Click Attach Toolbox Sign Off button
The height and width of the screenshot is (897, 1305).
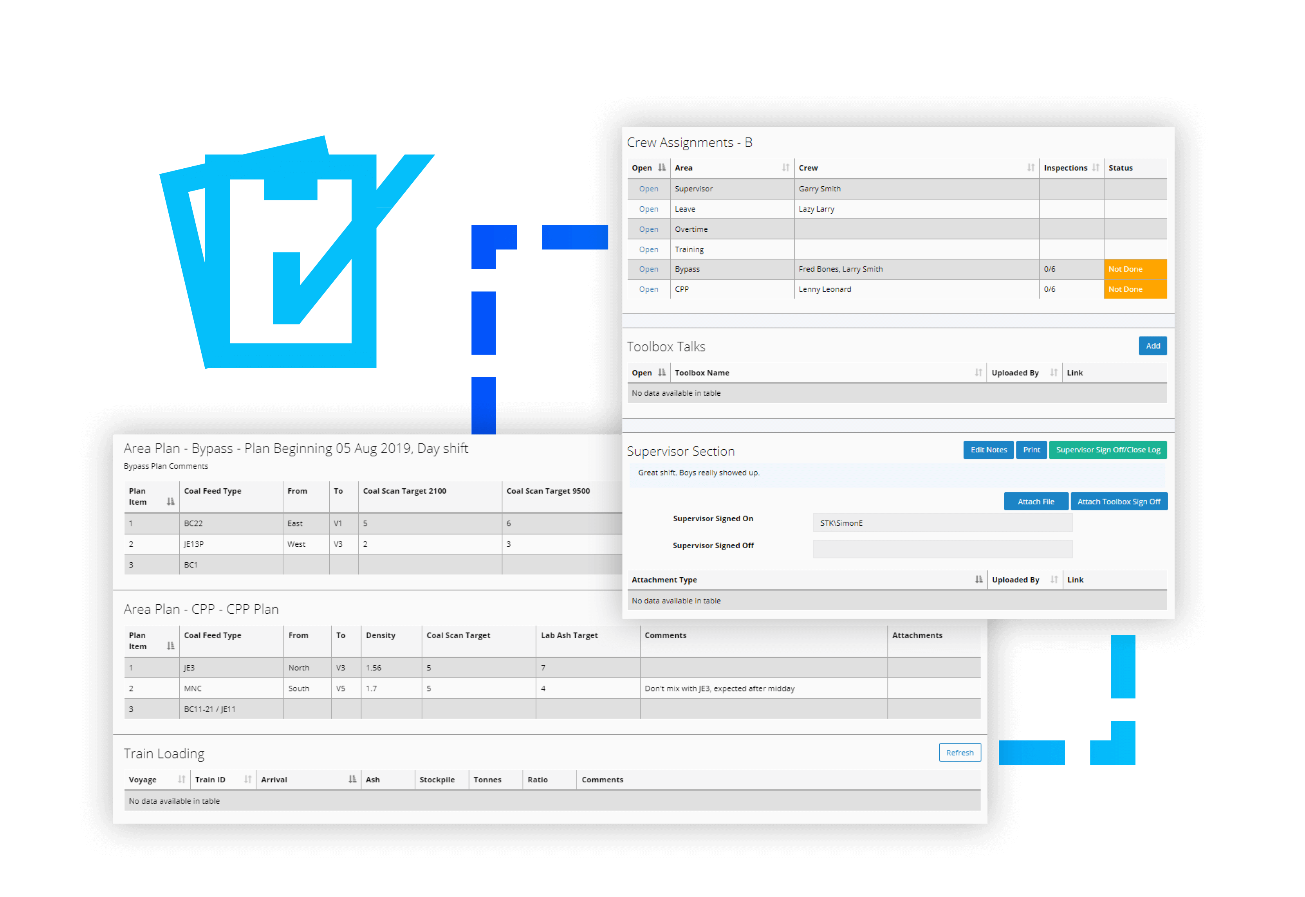(x=1119, y=502)
